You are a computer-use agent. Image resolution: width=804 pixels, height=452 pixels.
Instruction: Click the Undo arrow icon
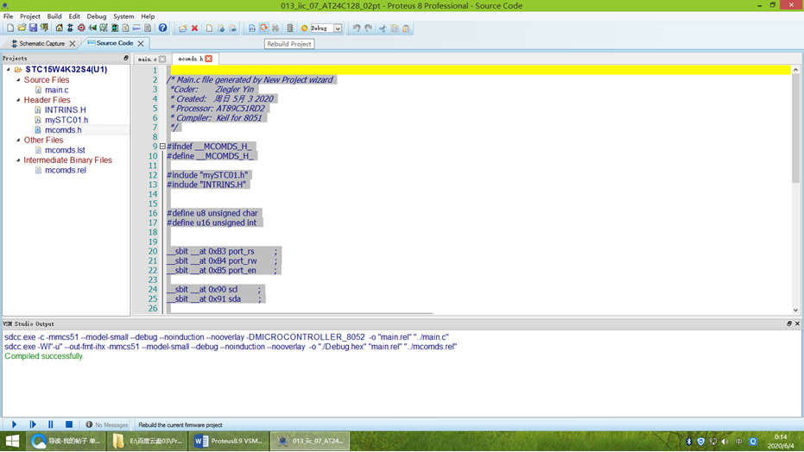(x=357, y=28)
